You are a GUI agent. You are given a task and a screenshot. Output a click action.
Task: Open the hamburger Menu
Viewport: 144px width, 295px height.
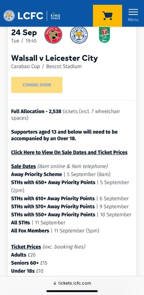(x=133, y=15)
